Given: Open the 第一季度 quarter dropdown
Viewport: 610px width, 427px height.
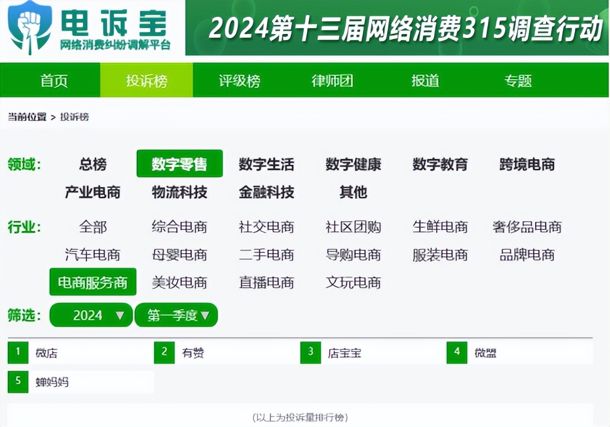Looking at the screenshot, I should pyautogui.click(x=176, y=315).
